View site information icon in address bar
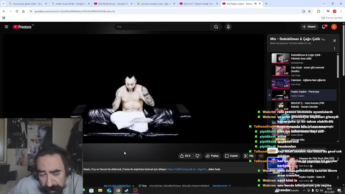Viewport: 345px width, 194px height. pos(31,11)
